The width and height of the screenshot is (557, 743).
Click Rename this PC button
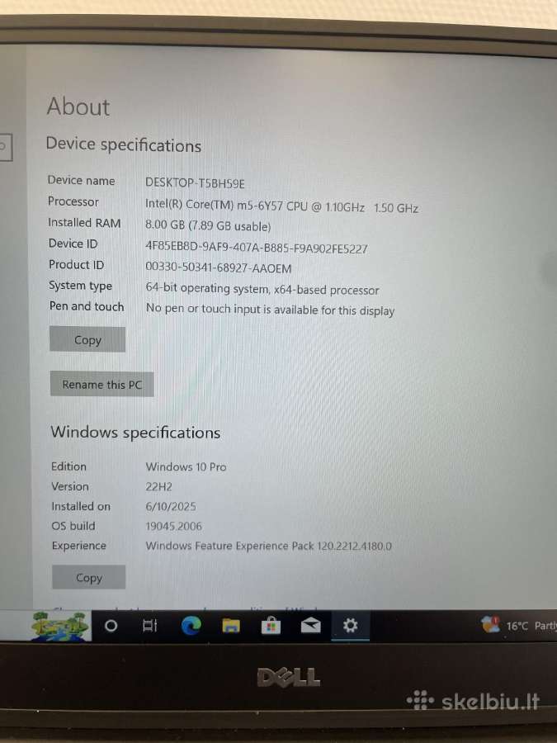pos(101,384)
